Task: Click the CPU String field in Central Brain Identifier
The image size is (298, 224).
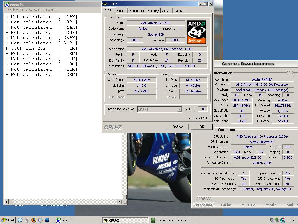Action: (262, 136)
